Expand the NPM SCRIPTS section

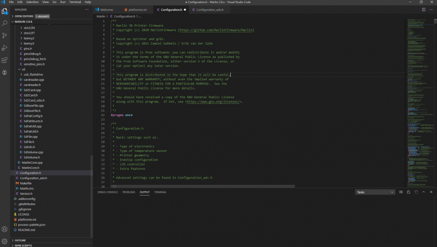[x=23, y=245]
